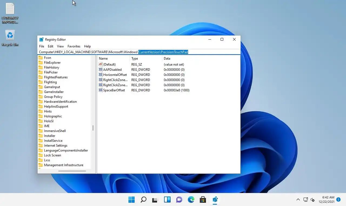Select the FlightedFeatures folder icon
The image size is (346, 206).
click(41, 77)
